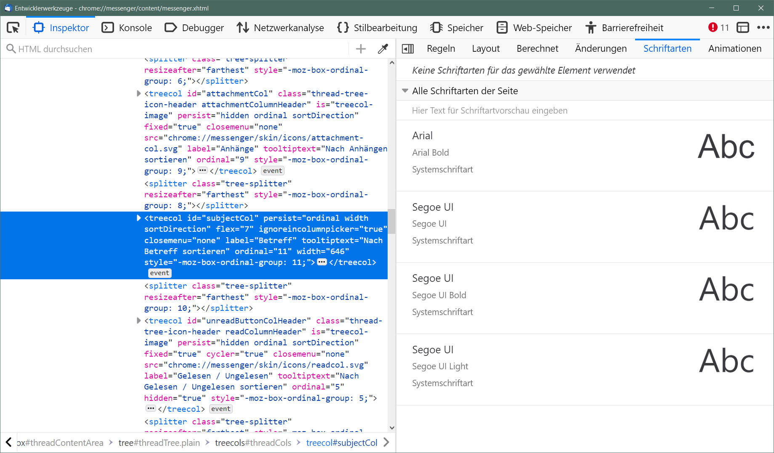
Task: Click the plus icon to add node
Action: [x=361, y=49]
